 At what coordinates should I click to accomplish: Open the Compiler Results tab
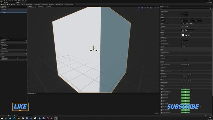click(32, 94)
